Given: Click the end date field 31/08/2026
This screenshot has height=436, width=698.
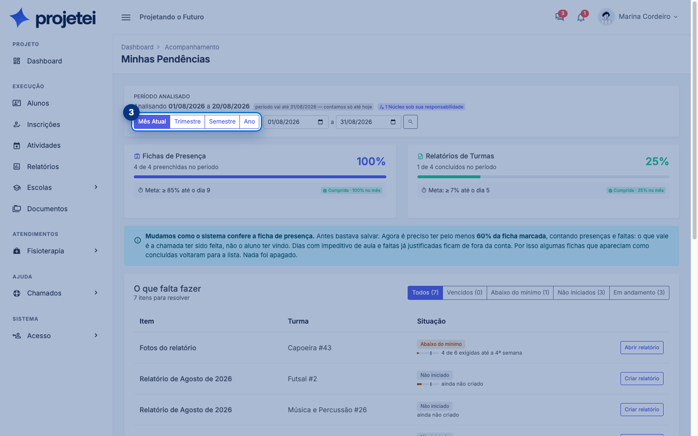Looking at the screenshot, I should coord(368,122).
